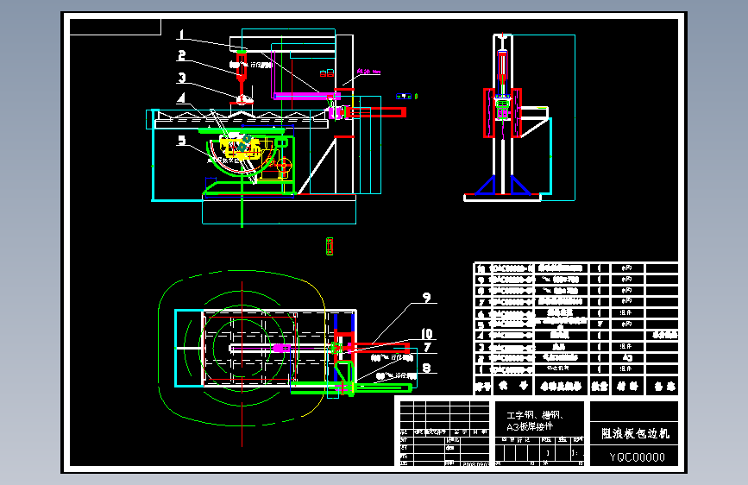Select leader callout number 10 in plan view
The height and width of the screenshot is (485, 748).
pos(427,333)
